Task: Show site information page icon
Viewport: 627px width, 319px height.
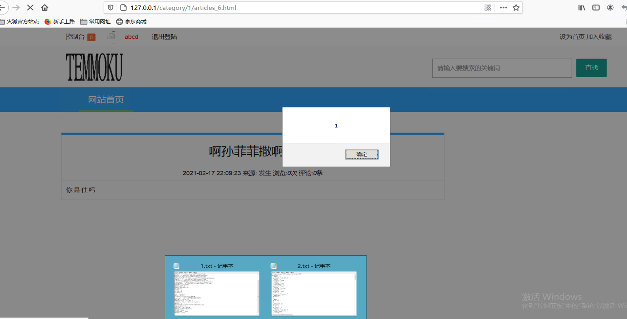Action: pos(124,8)
